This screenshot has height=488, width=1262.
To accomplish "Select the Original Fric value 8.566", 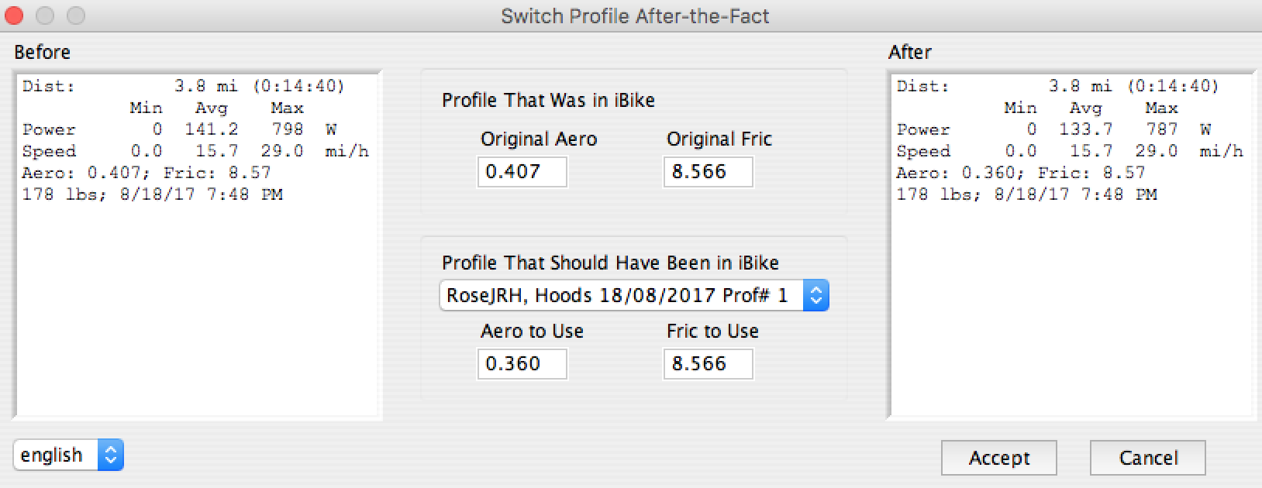I will 708,172.
